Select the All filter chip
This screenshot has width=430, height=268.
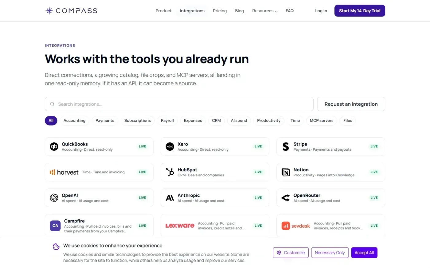[51, 121]
